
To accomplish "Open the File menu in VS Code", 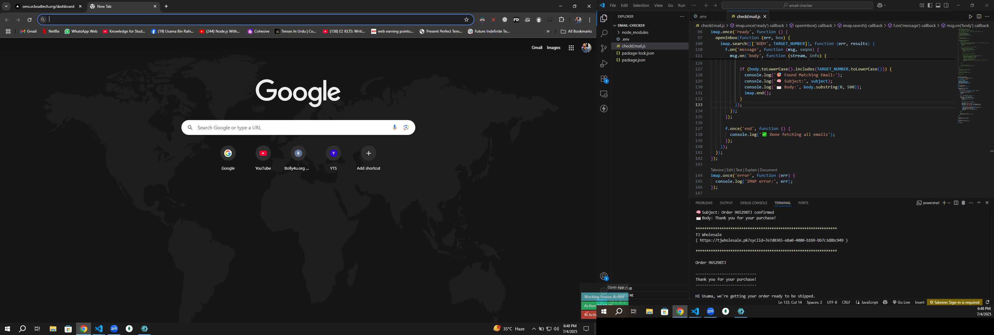I will coord(613,5).
